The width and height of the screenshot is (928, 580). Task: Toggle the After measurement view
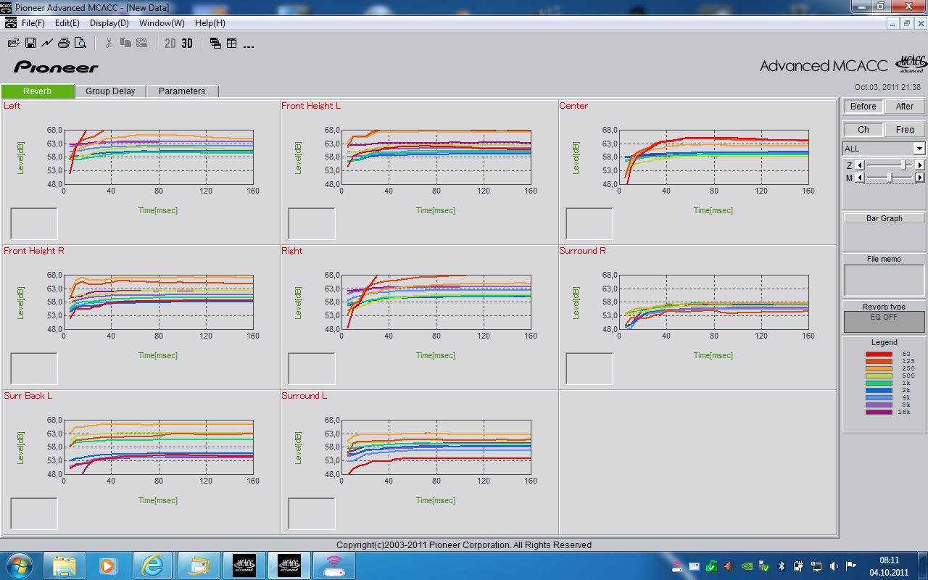click(x=905, y=107)
